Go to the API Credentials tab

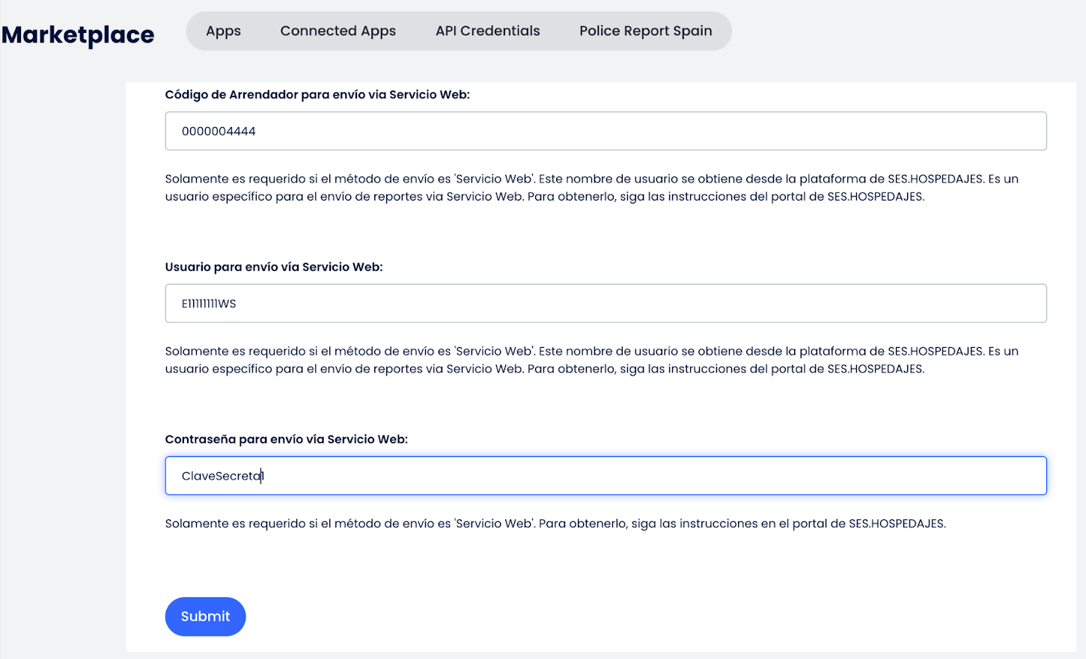pyautogui.click(x=487, y=31)
